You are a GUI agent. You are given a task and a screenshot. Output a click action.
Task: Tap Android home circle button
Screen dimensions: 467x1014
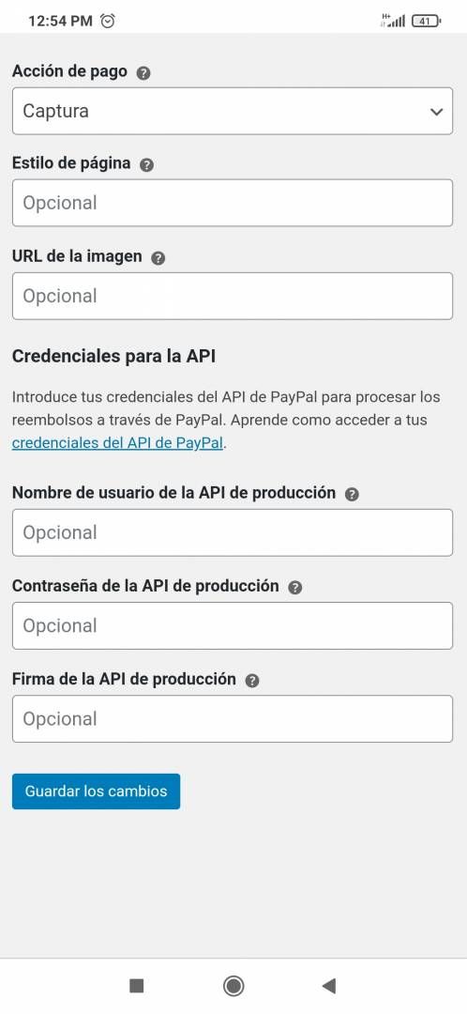(x=233, y=986)
